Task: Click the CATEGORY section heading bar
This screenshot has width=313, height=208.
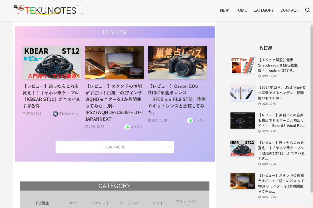Action: pyautogui.click(x=115, y=186)
